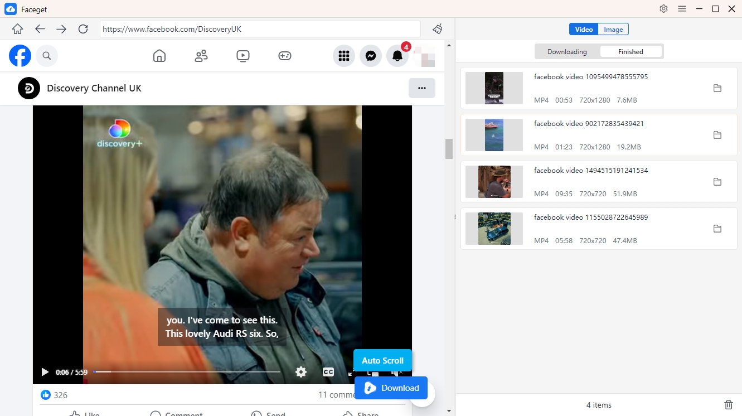This screenshot has width=742, height=416.
Task: Click the 'Discovery Channel UK' page name
Action: click(x=94, y=88)
